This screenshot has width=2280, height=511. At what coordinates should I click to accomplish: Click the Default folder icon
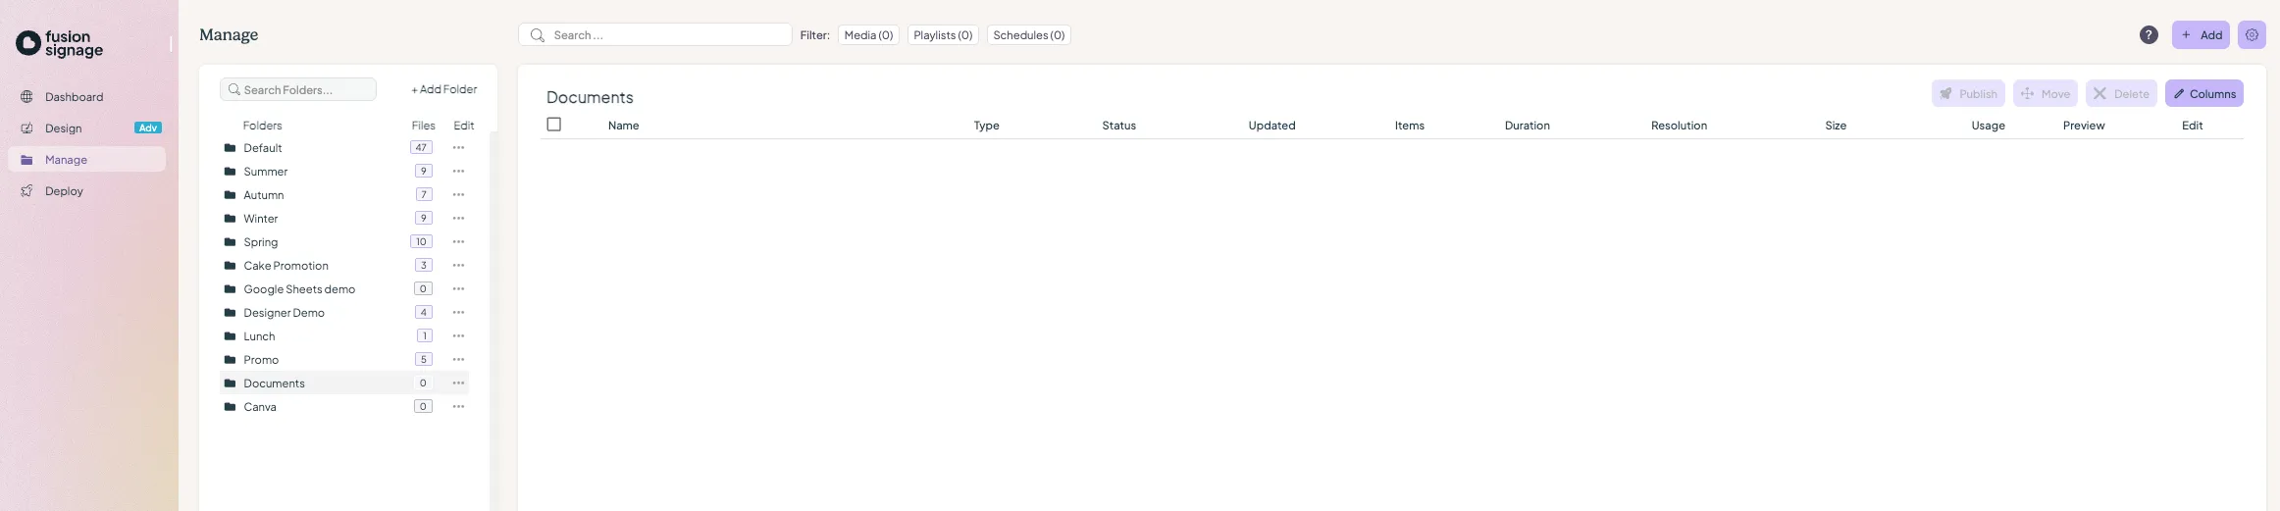(x=230, y=148)
